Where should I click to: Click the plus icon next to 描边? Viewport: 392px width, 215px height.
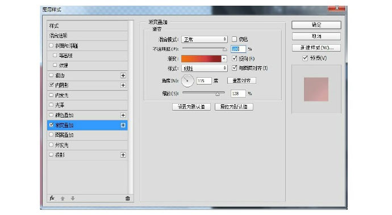(123, 75)
